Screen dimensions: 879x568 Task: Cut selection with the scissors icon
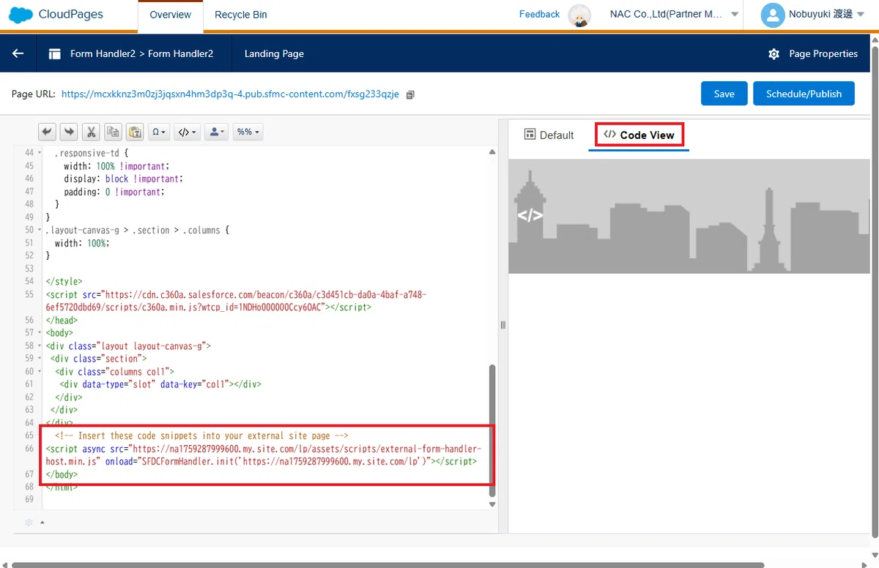[91, 132]
